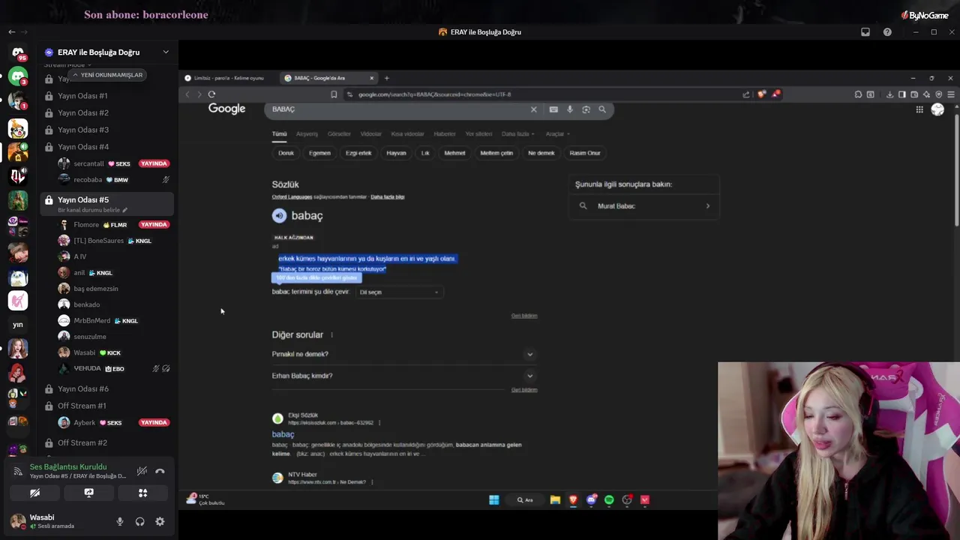Disconnect from voice call with hang-up icon
960x540 pixels.
(x=160, y=471)
